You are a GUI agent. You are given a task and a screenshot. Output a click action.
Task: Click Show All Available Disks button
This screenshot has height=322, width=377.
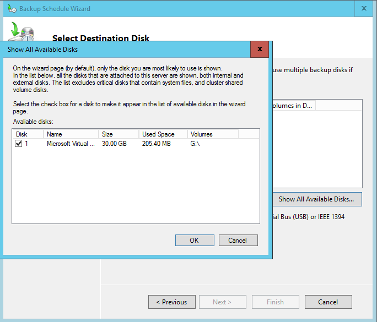pos(316,199)
